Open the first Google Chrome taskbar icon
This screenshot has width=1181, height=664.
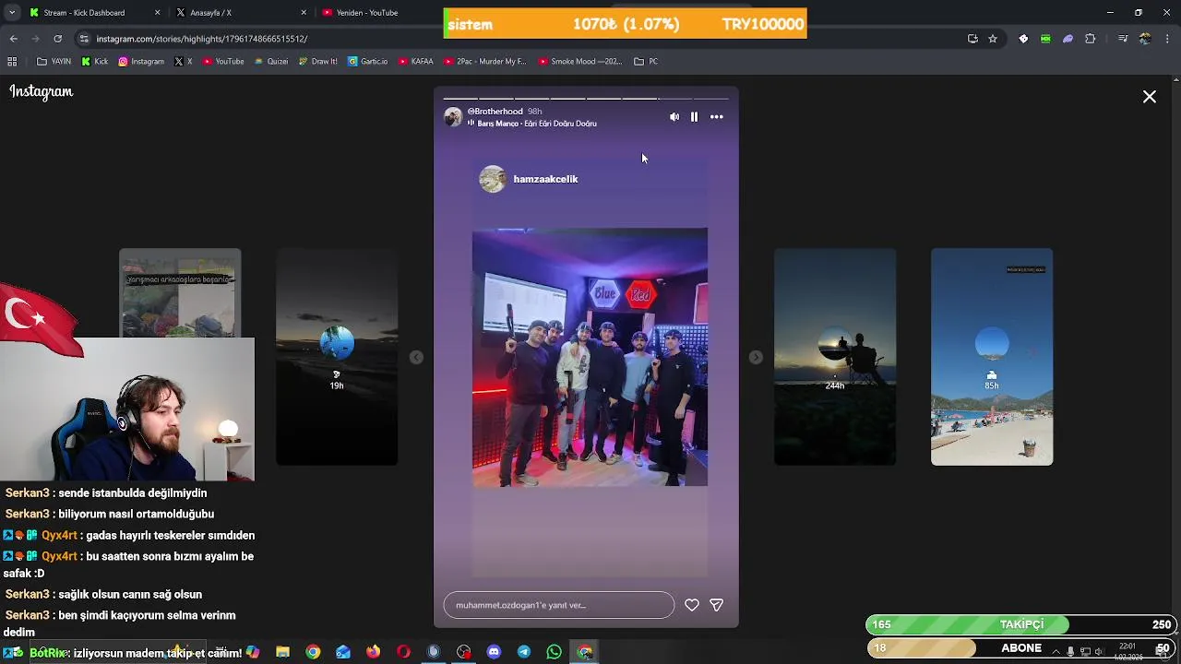click(313, 652)
